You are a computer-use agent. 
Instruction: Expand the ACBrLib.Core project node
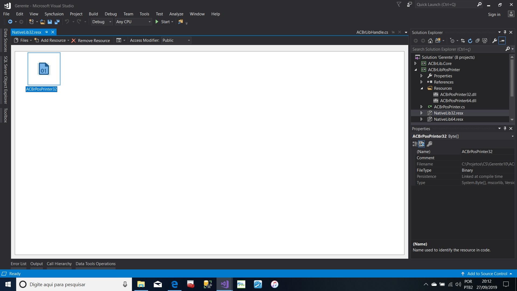415,64
